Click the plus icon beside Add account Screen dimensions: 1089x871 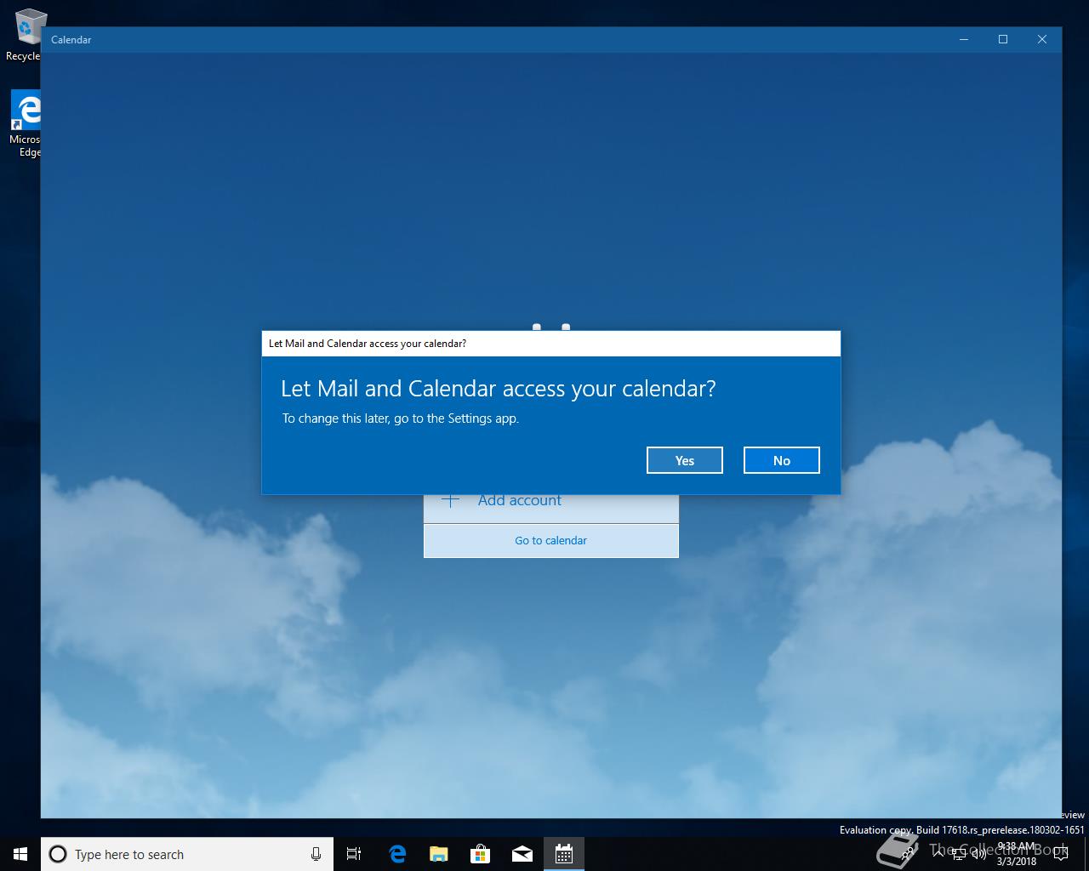pyautogui.click(x=451, y=501)
